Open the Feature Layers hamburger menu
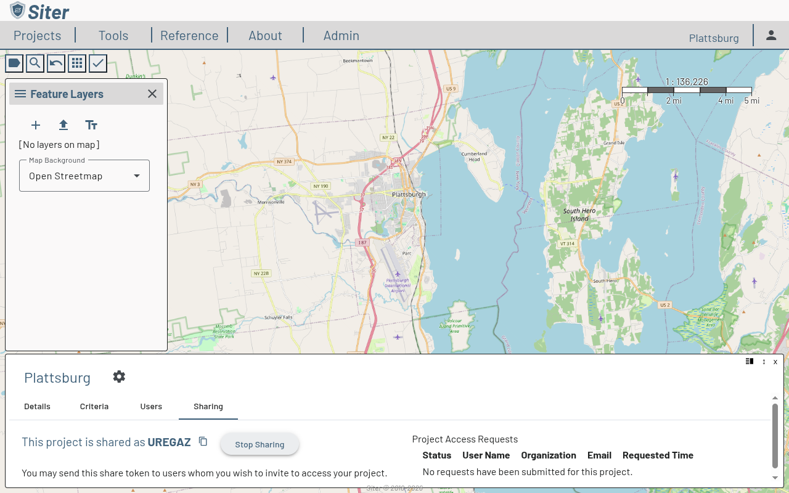 pyautogui.click(x=20, y=94)
